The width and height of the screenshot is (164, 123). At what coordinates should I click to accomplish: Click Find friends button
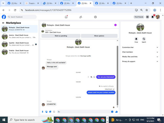(x=139, y=17)
